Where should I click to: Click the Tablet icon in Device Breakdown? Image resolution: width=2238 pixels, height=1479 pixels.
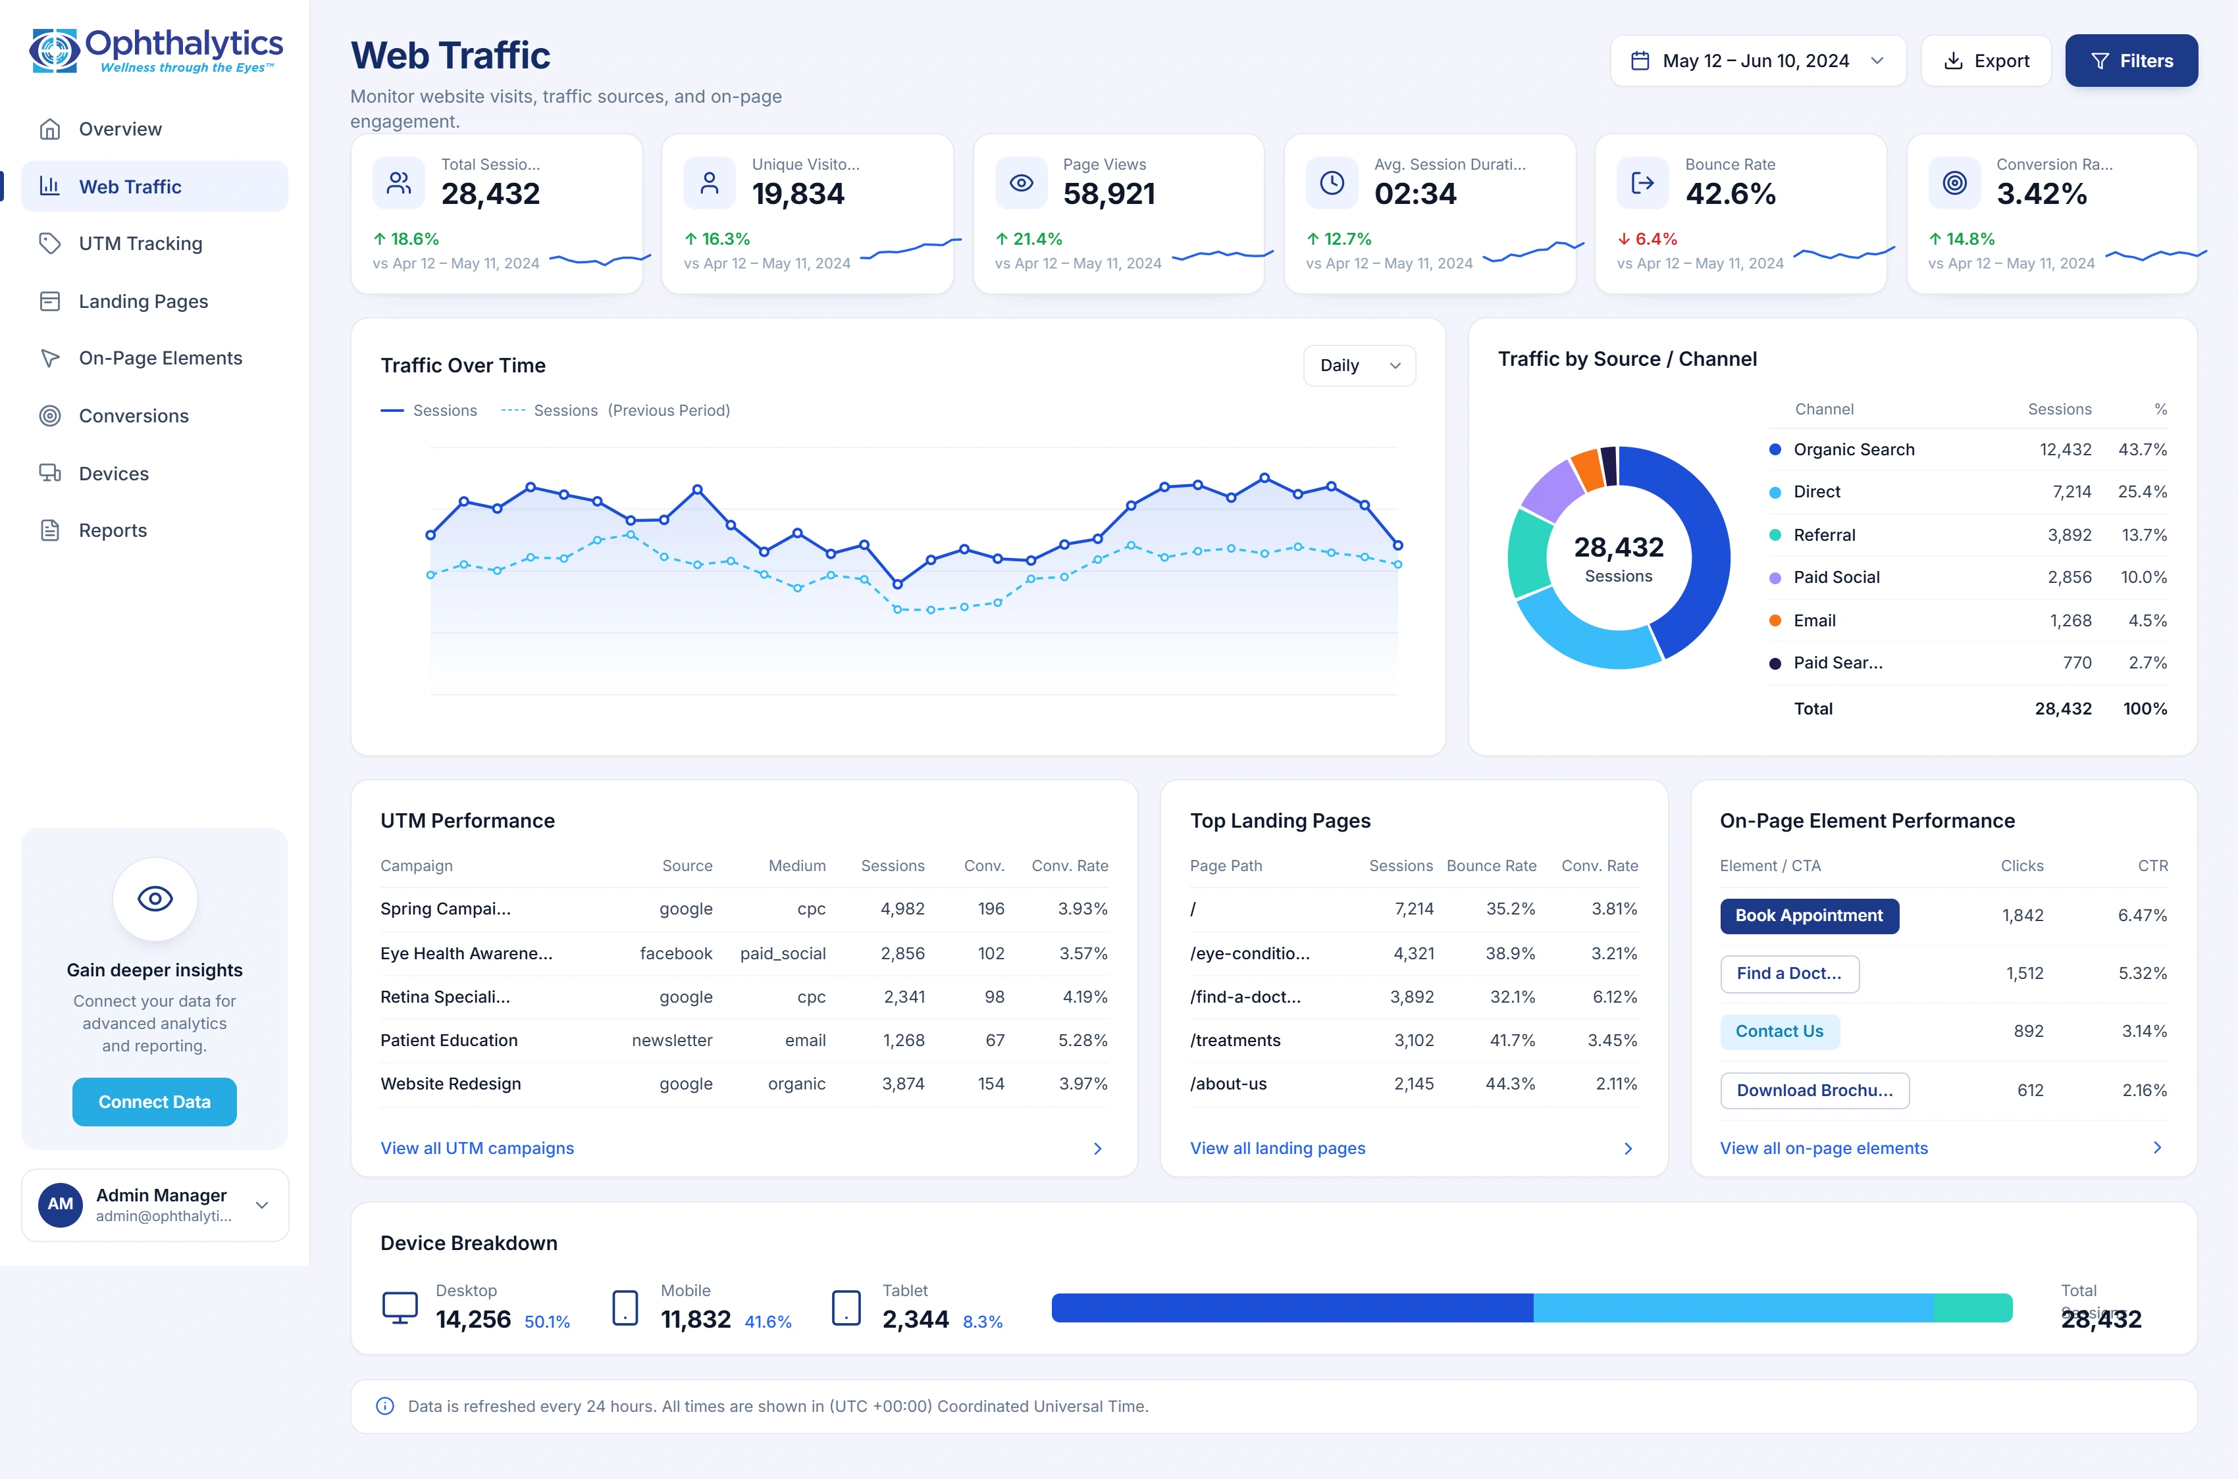[x=846, y=1309]
